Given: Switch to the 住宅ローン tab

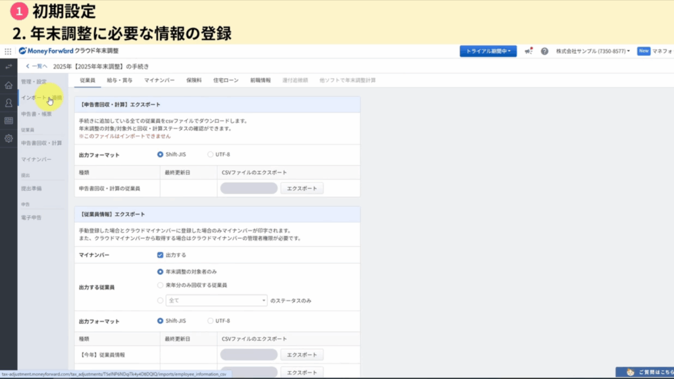Looking at the screenshot, I should click(x=225, y=80).
